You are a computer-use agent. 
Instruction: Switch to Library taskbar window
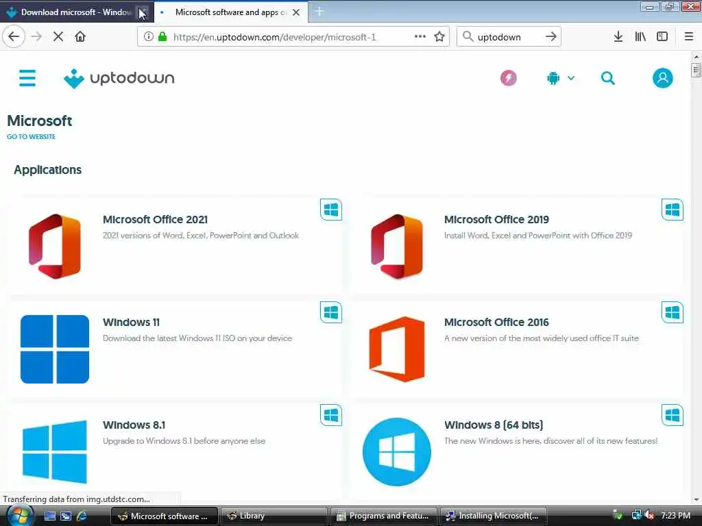point(274,516)
